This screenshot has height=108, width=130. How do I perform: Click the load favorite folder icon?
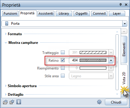[5, 102]
